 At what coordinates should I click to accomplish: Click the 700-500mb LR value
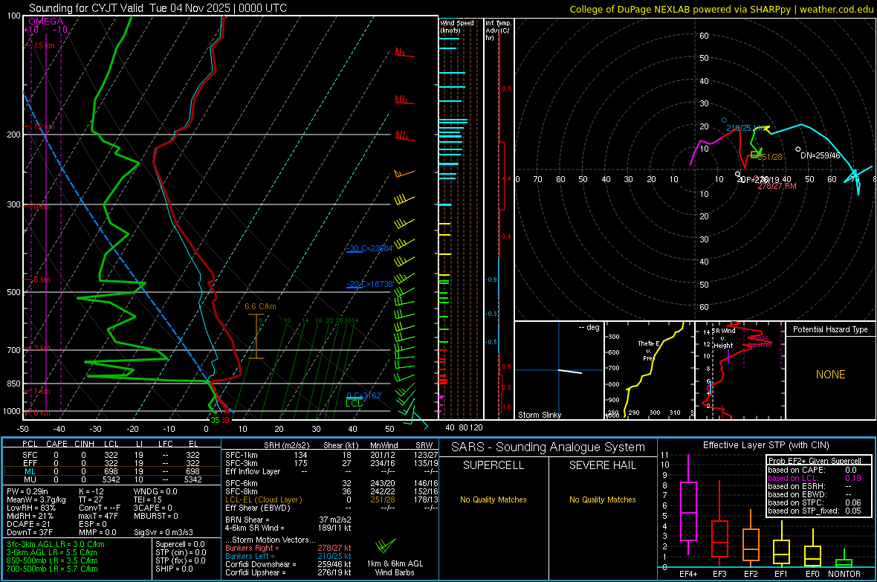click(52, 569)
